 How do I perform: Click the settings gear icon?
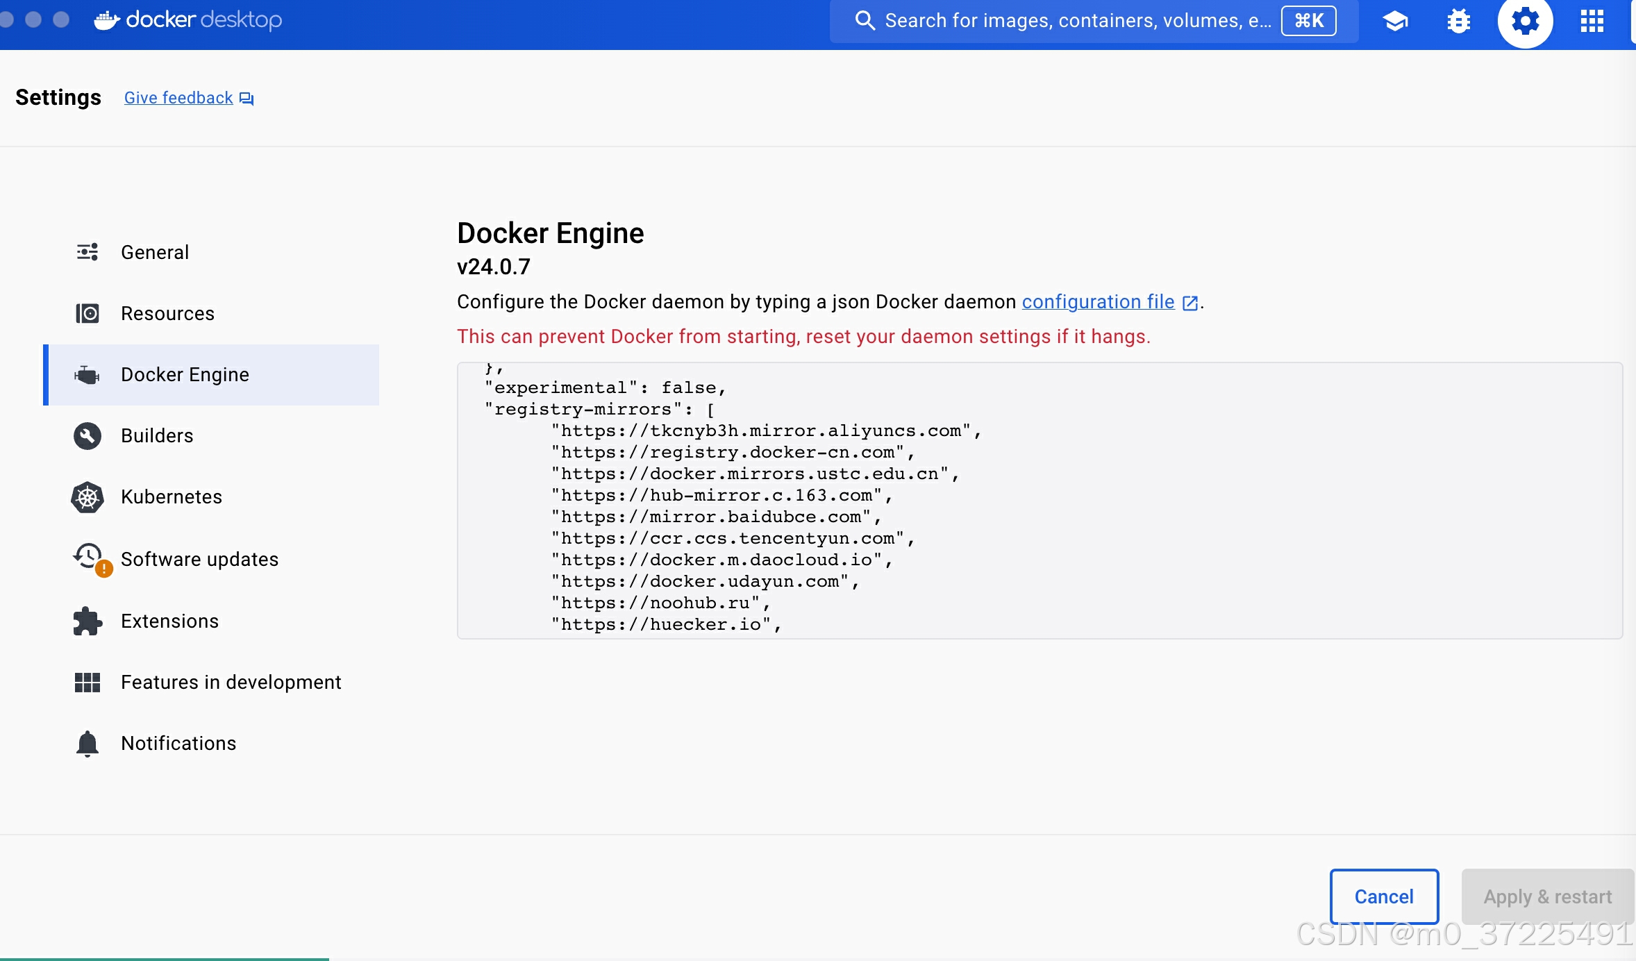[1525, 21]
